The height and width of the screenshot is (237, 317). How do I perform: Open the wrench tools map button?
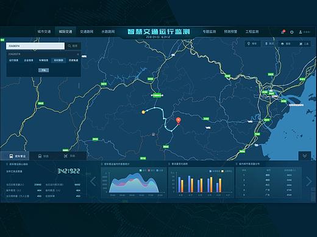pyautogui.click(x=304, y=44)
